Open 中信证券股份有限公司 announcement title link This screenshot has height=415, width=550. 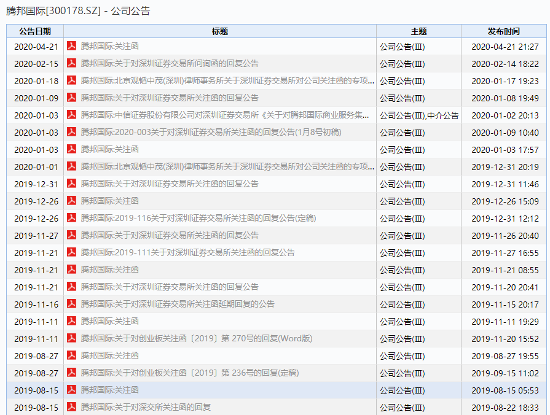coord(225,115)
